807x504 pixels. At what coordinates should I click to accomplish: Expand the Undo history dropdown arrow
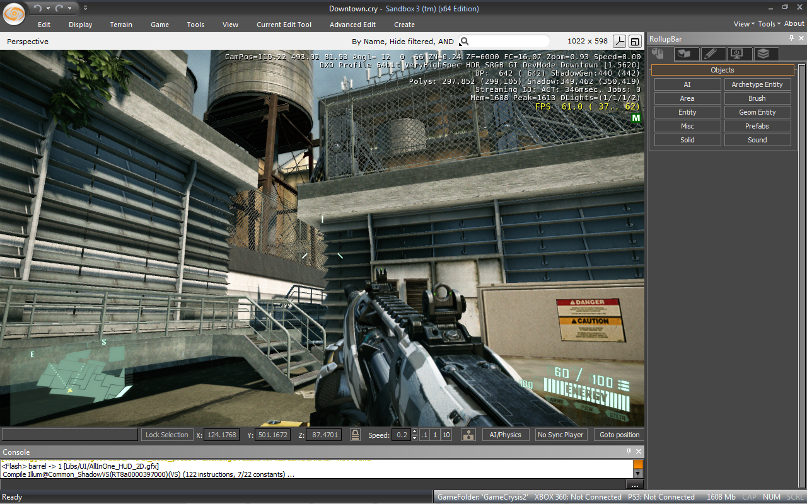coord(48,9)
